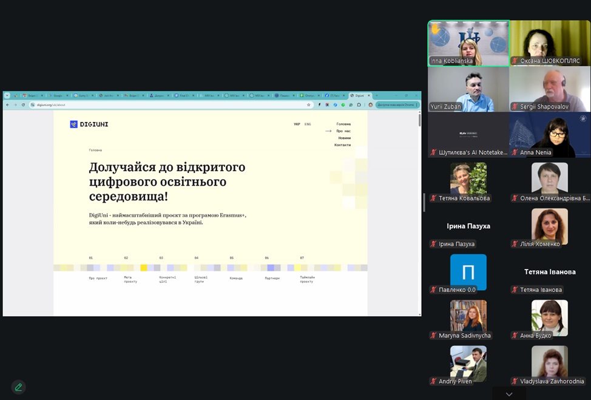
Task: Click muted mic icon beside Anna Nenia
Action: 515,152
